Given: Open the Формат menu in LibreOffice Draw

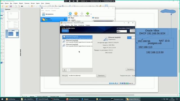Looking at the screenshot, I should coord(21,3).
